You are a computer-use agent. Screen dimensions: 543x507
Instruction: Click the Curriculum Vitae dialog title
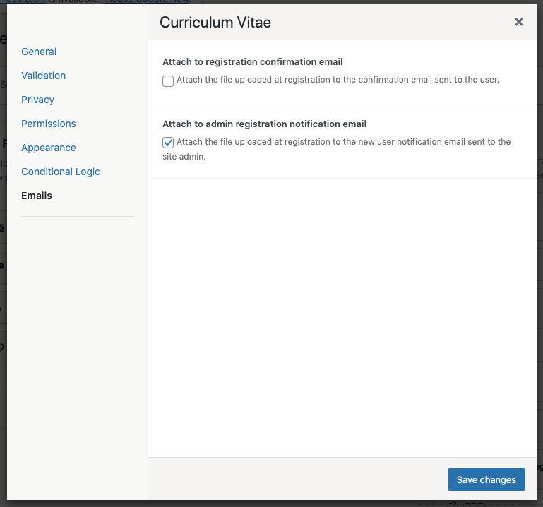coord(215,23)
